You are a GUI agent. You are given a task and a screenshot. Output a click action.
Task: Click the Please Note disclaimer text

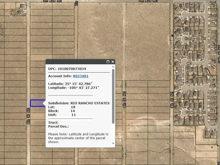click(78, 138)
